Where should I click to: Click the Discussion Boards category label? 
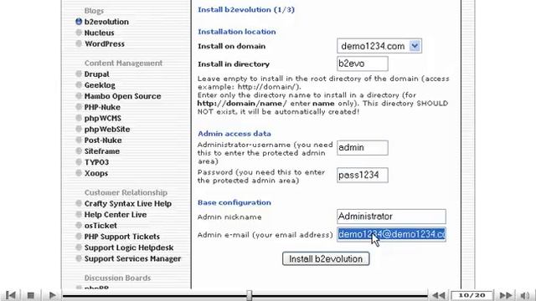point(117,278)
